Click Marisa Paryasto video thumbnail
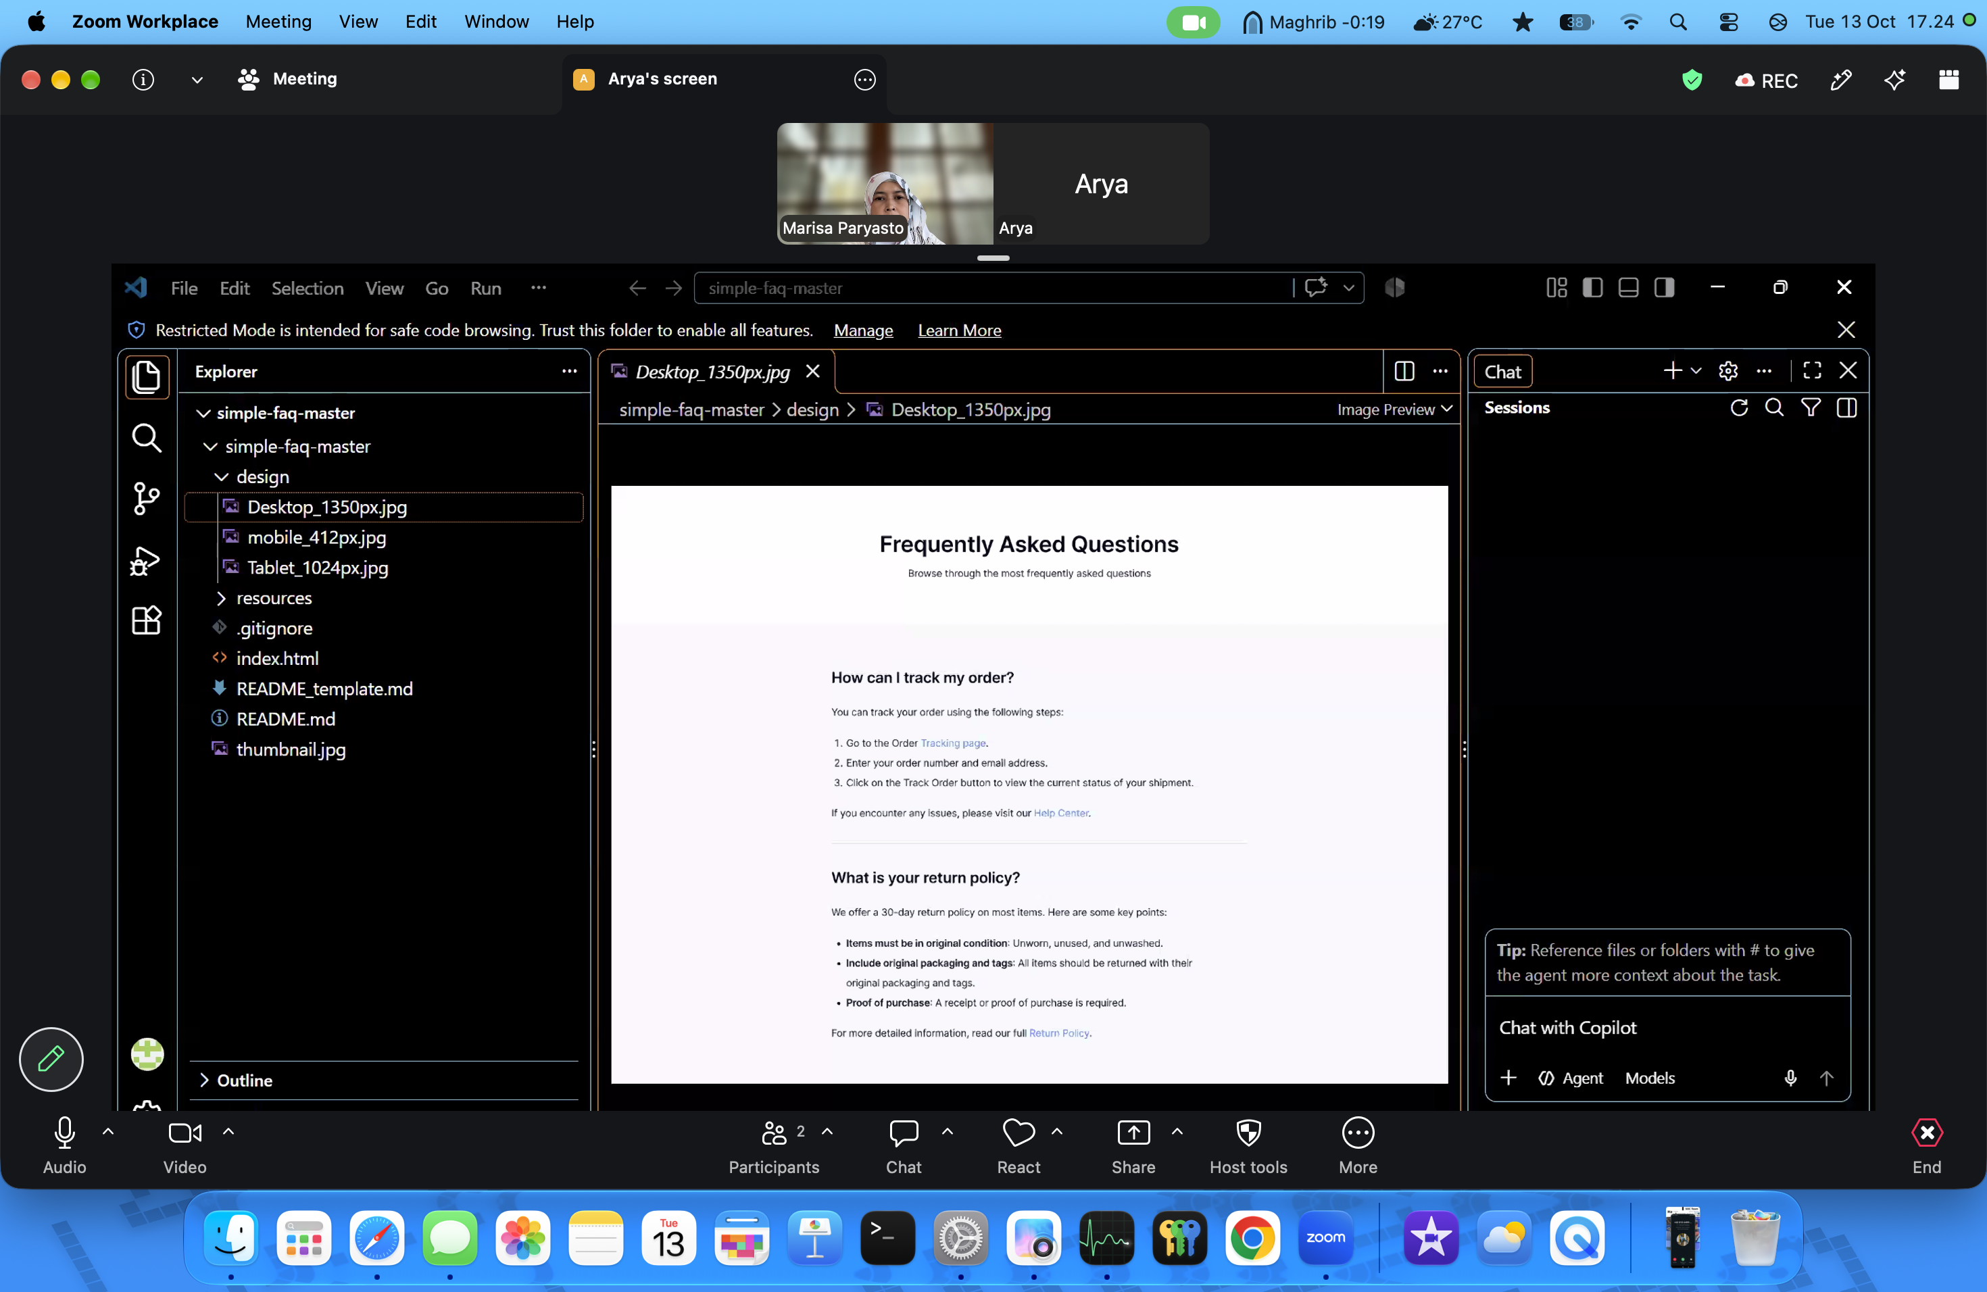The width and height of the screenshot is (1987, 1292). [885, 184]
